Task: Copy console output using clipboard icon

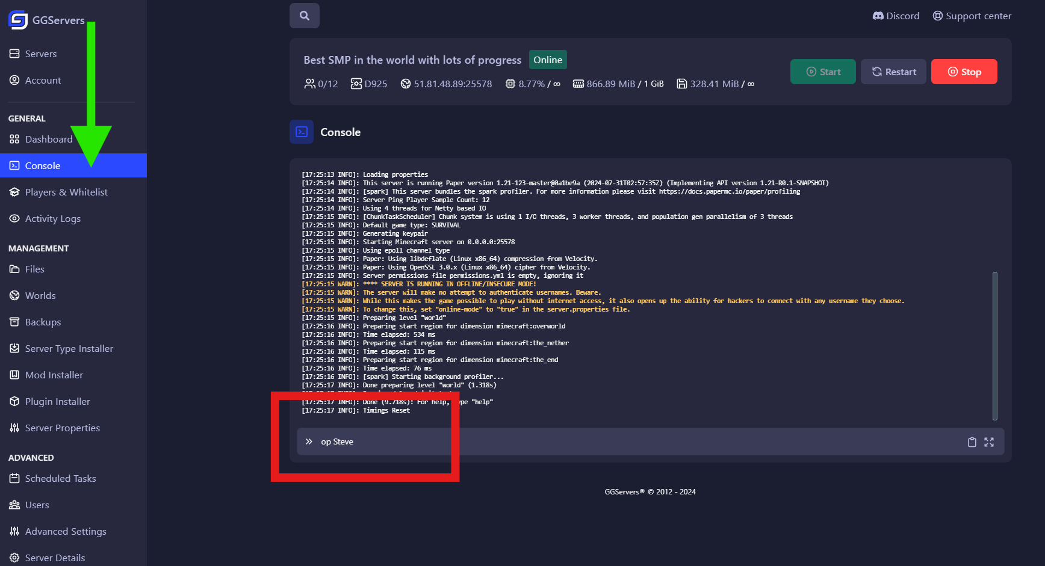Action: pyautogui.click(x=972, y=441)
